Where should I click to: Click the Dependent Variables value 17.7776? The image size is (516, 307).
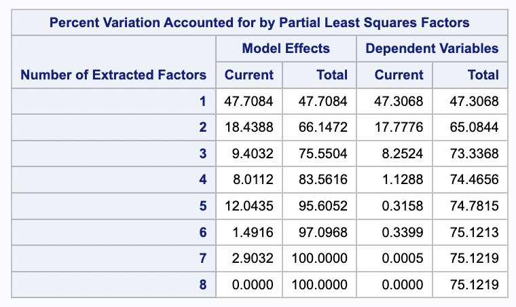pos(399,128)
